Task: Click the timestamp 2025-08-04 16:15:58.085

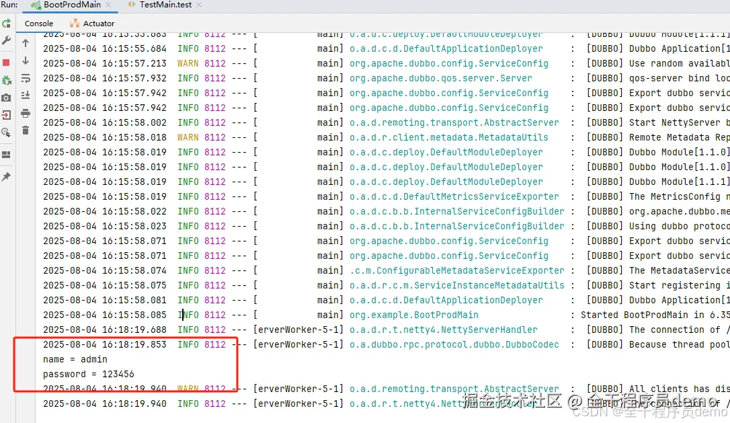Action: pyautogui.click(x=105, y=315)
